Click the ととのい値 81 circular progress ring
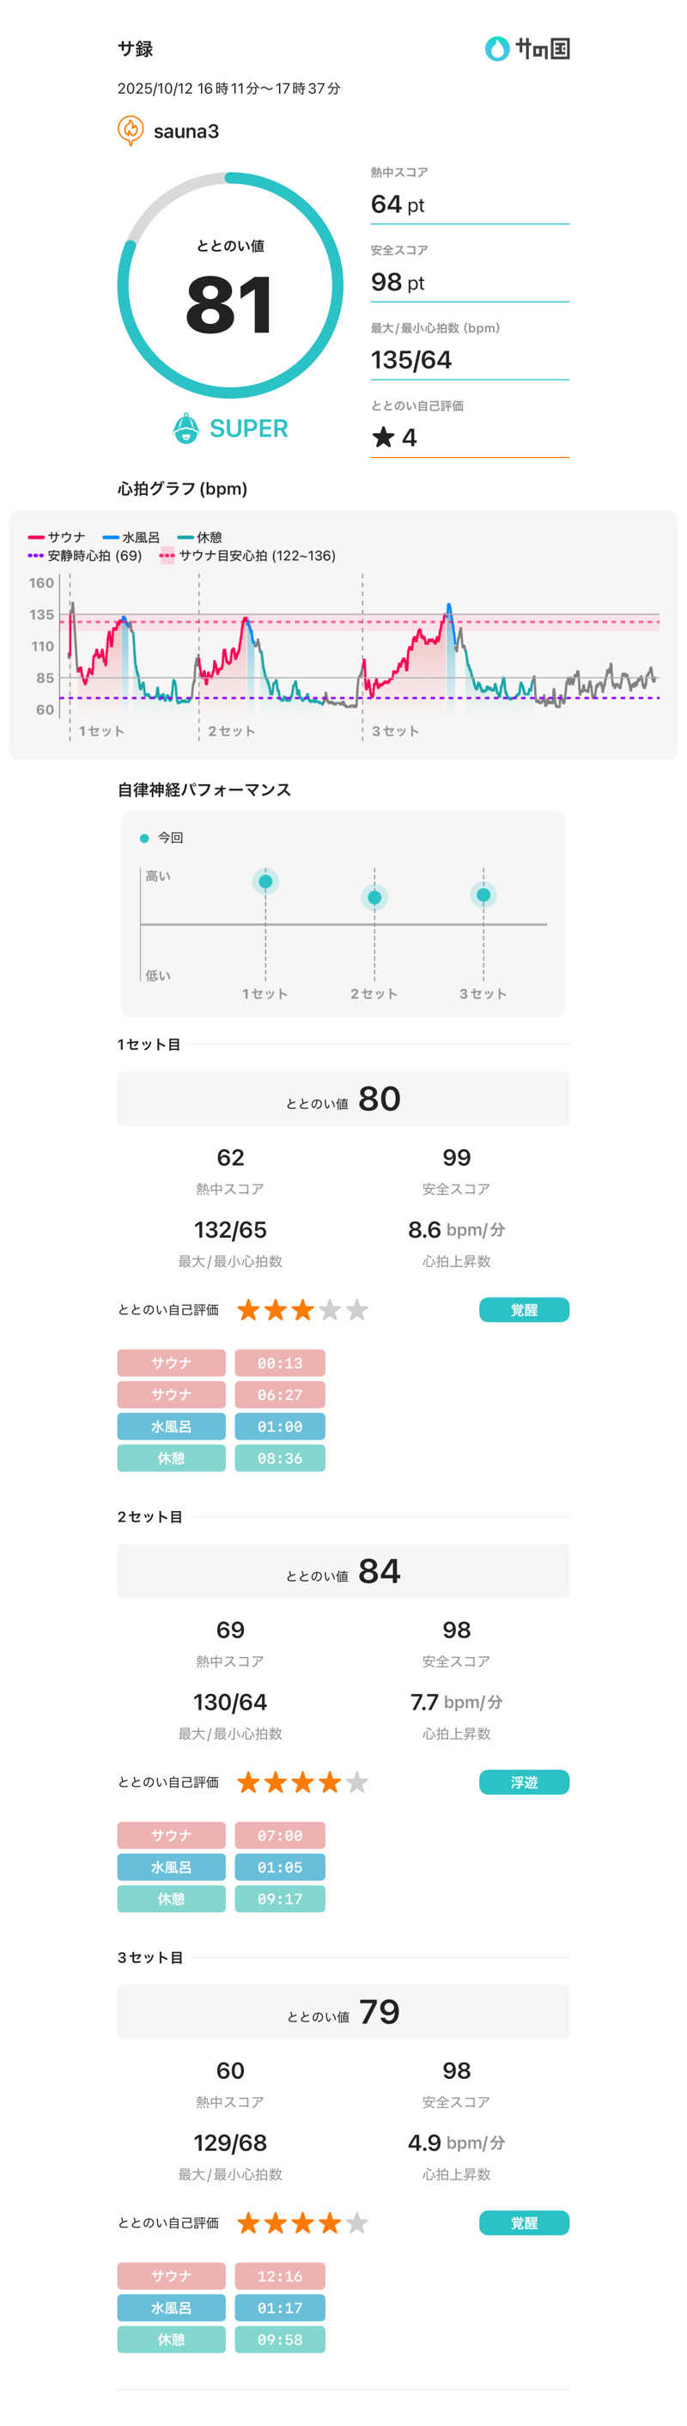The width and height of the screenshot is (687, 2426). coord(229,285)
